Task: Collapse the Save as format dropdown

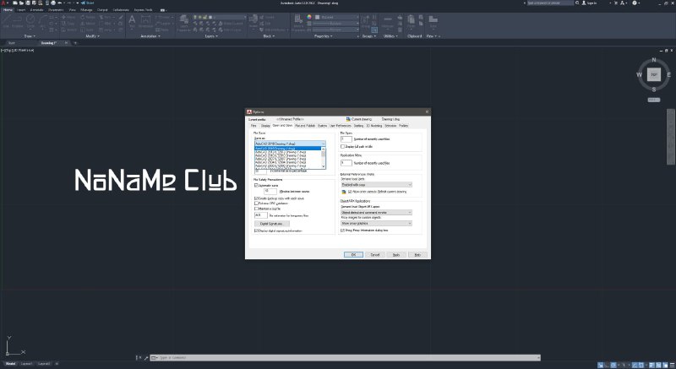Action: point(324,144)
